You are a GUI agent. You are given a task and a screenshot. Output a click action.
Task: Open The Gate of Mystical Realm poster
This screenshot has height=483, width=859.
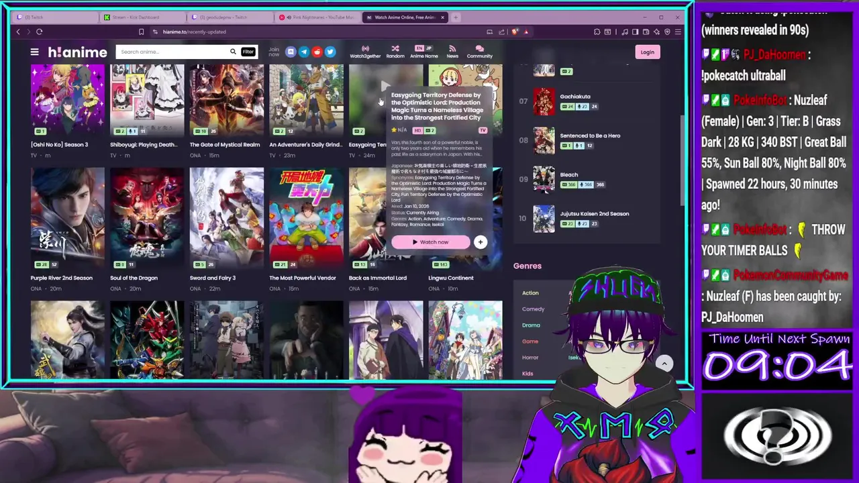tap(227, 100)
